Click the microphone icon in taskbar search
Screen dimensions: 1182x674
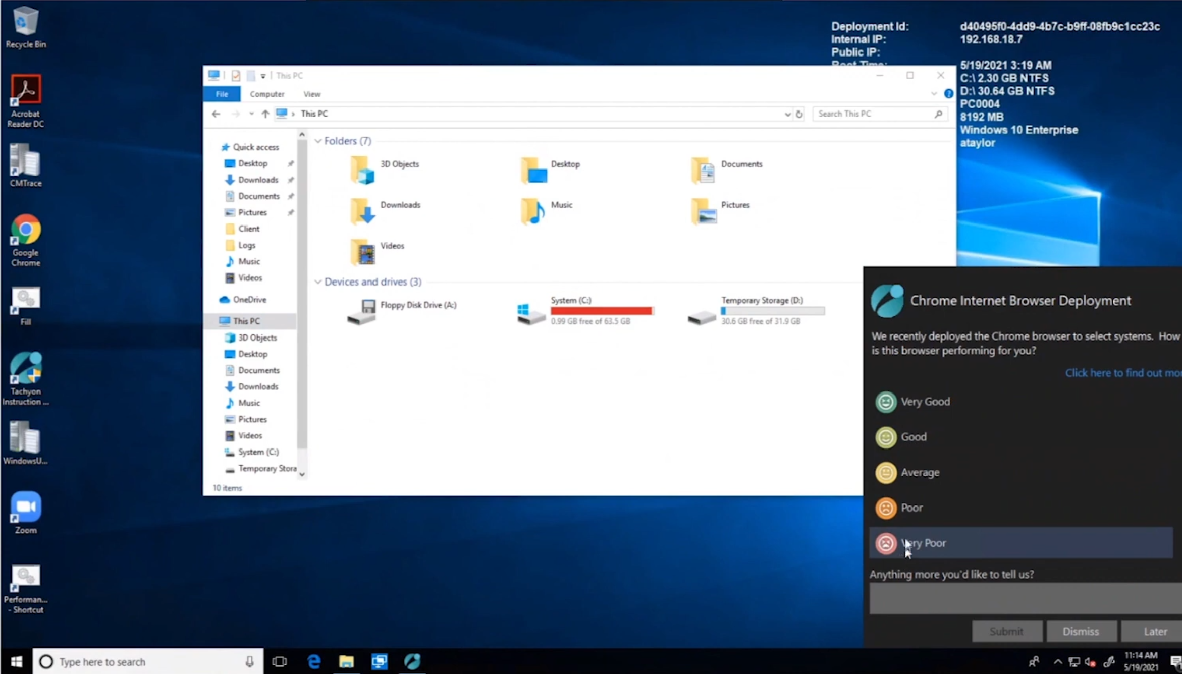pyautogui.click(x=249, y=661)
